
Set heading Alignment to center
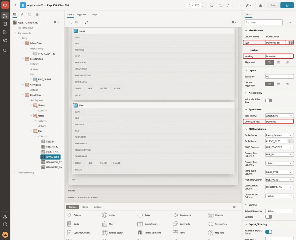[278, 63]
